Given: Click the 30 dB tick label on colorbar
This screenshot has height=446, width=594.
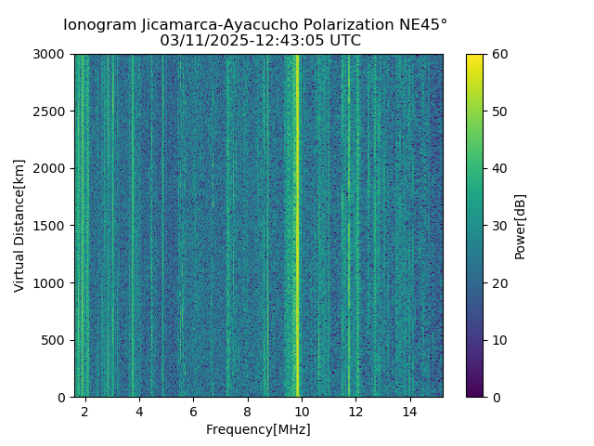Looking at the screenshot, I should [x=499, y=226].
